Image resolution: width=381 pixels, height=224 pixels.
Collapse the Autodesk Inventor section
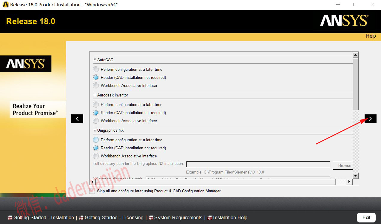(95, 95)
